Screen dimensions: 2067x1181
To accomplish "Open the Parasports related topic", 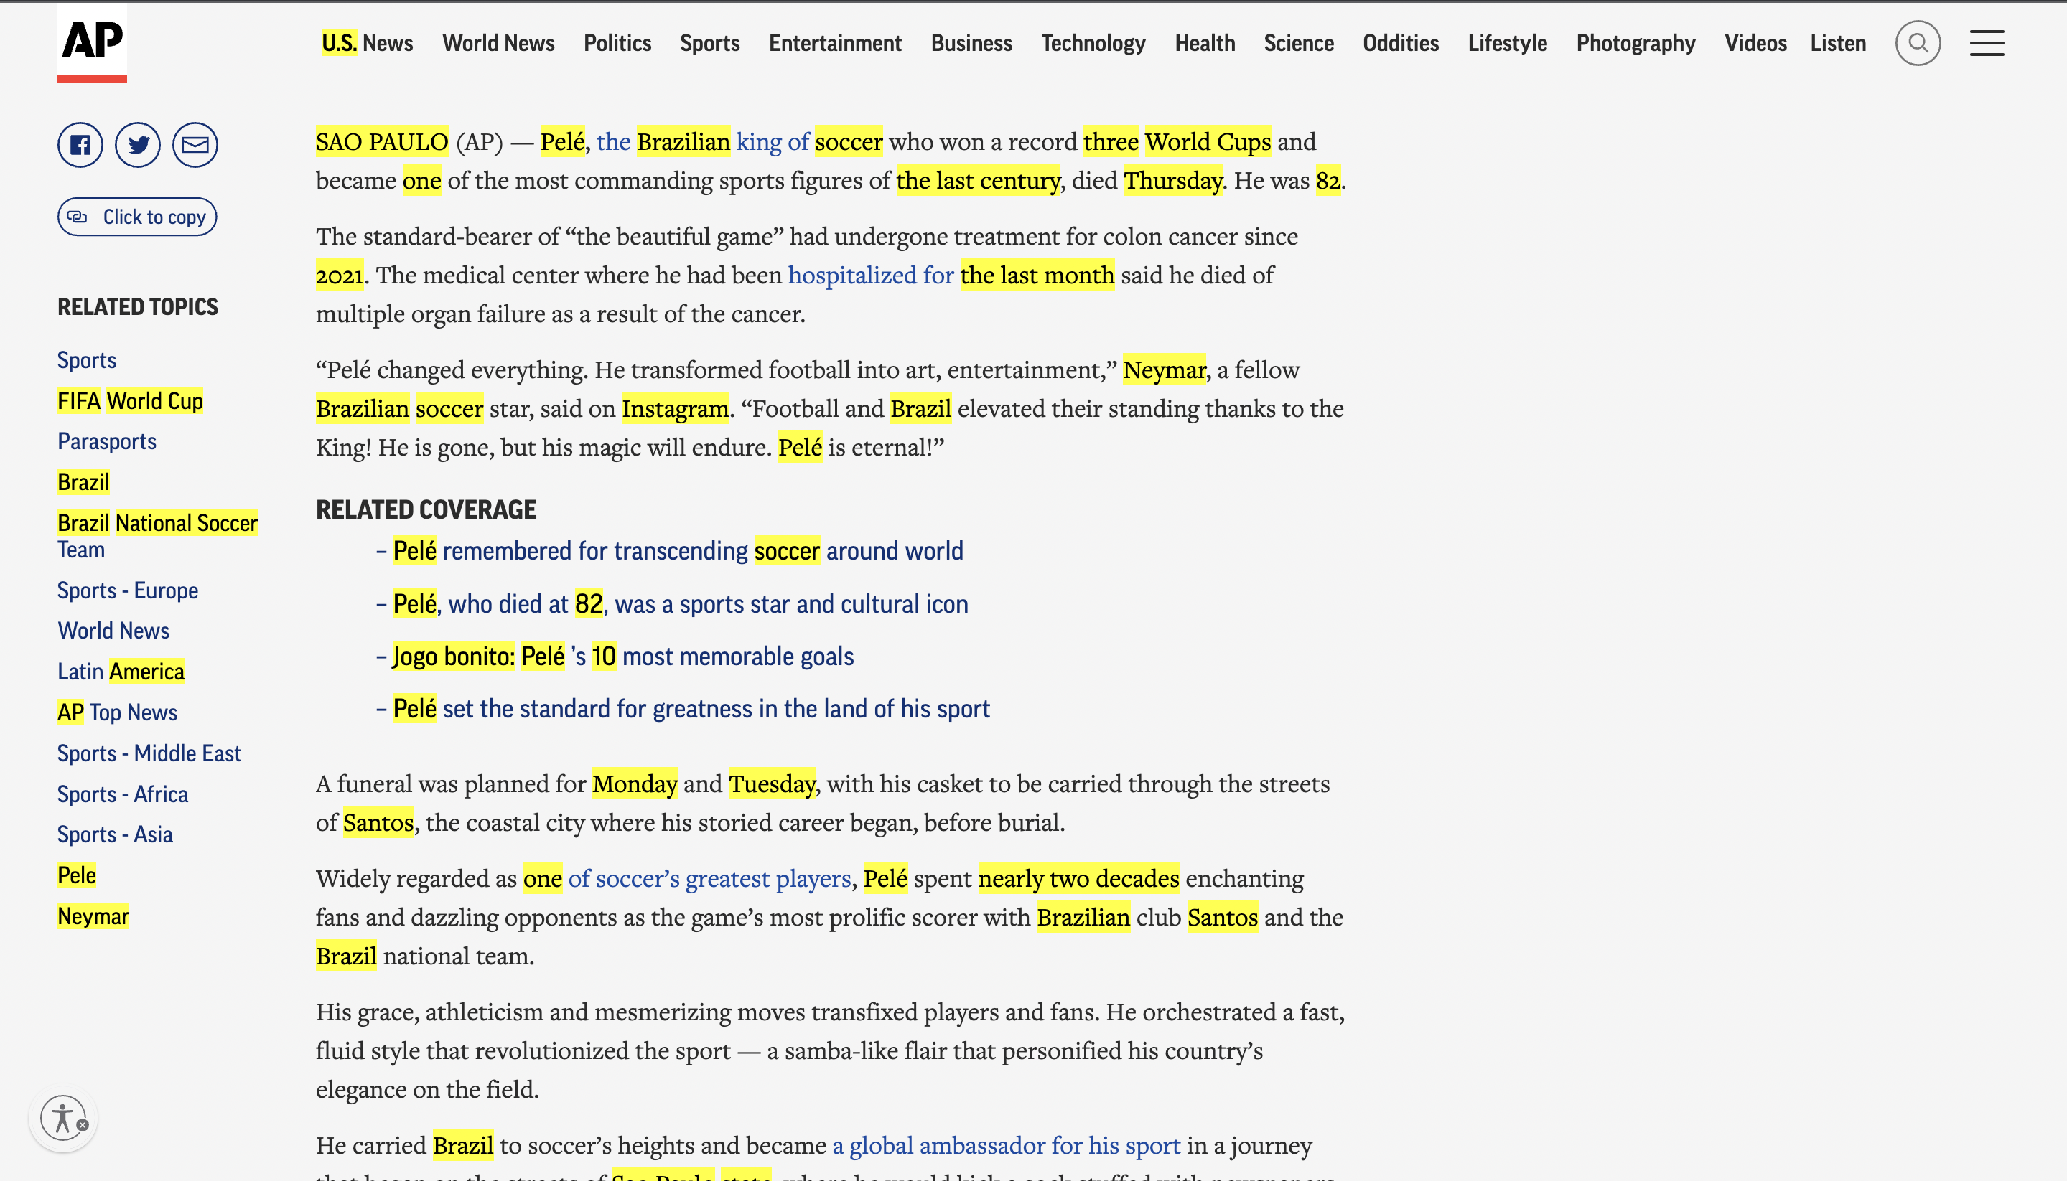I will click(x=106, y=441).
